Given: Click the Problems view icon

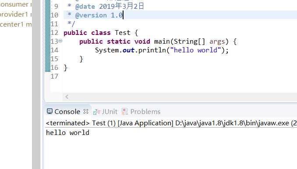Looking at the screenshot, I should coord(125,111).
